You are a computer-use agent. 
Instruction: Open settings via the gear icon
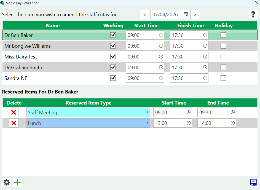pyautogui.click(x=7, y=182)
